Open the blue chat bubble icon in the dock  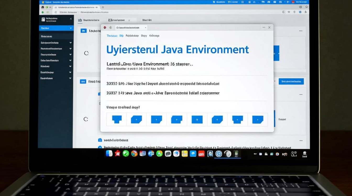point(193,154)
